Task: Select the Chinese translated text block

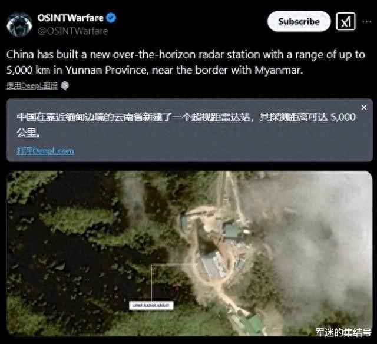Action: point(186,124)
